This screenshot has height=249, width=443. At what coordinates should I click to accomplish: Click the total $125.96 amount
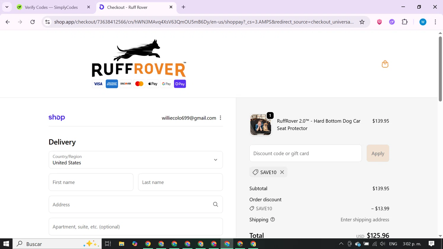378,235
